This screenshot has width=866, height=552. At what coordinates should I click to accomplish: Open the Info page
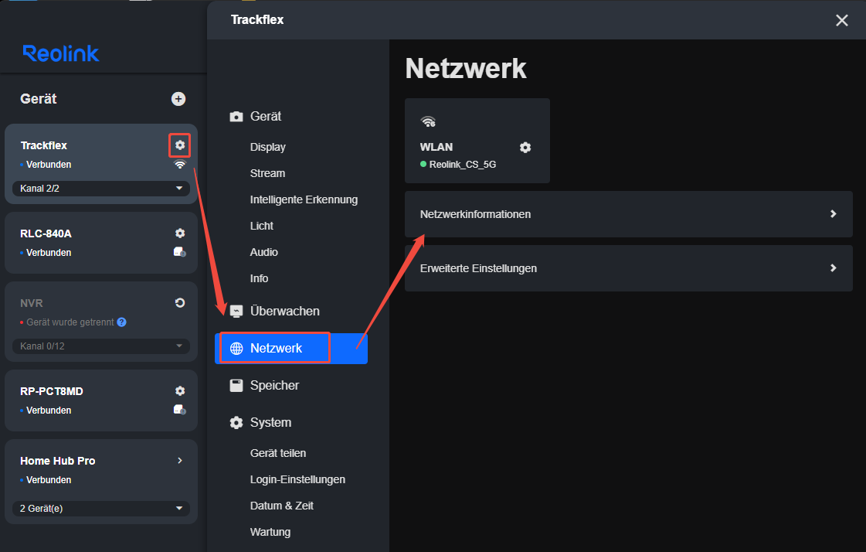point(259,278)
